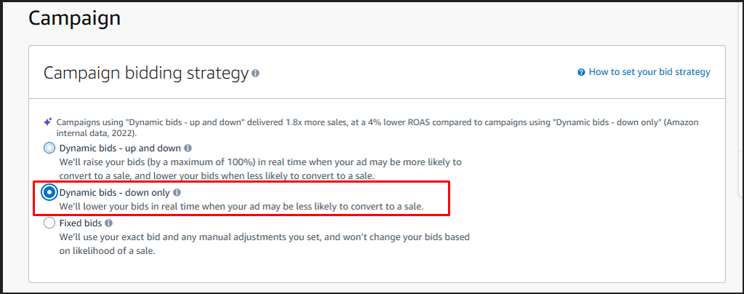This screenshot has height=294, width=744.
Task: Open info icon for Dynamic bids - down only
Action: (x=177, y=193)
